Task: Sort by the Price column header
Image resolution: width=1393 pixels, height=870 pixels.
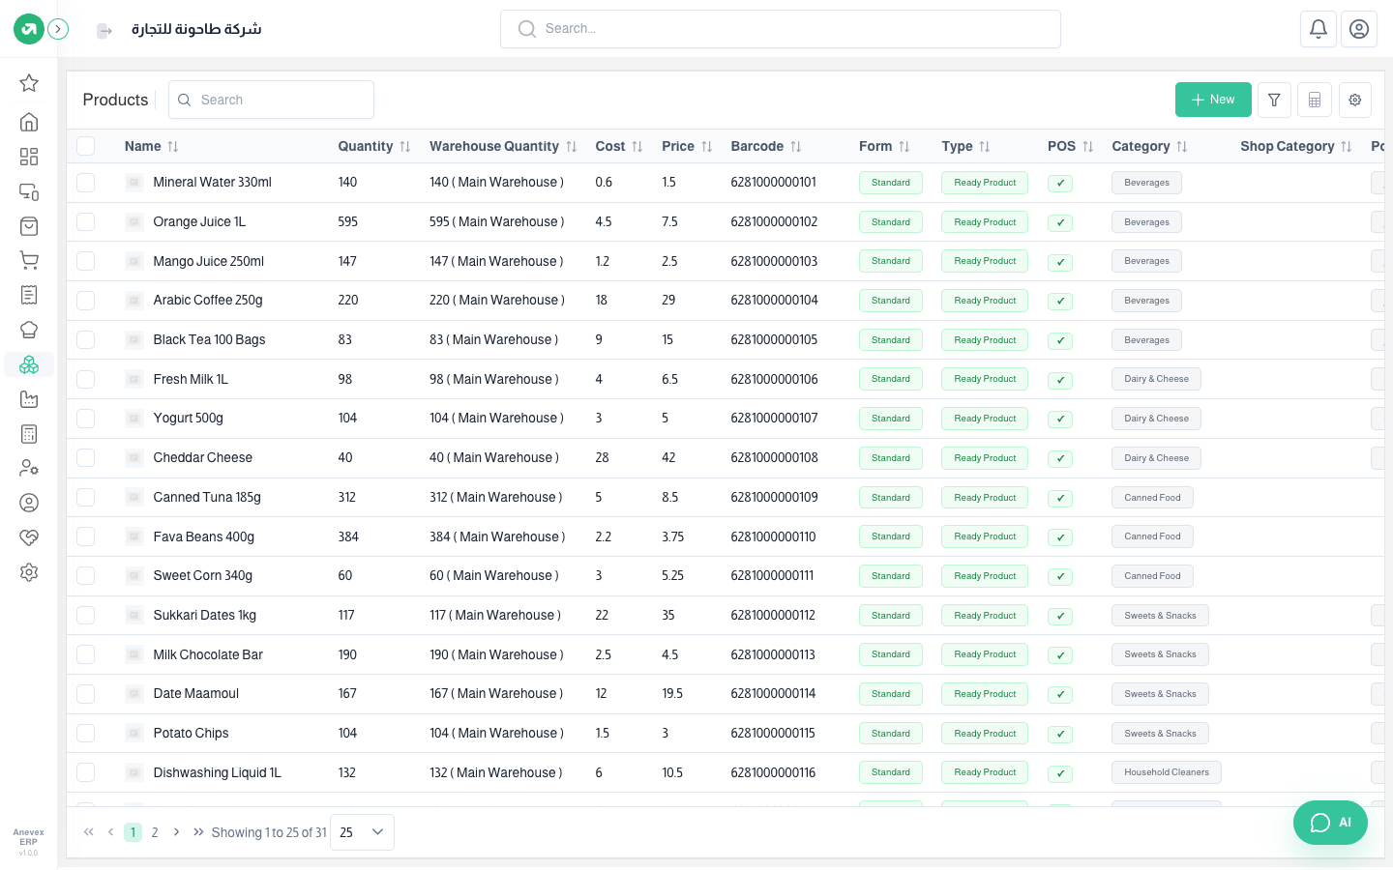Action: click(x=687, y=146)
